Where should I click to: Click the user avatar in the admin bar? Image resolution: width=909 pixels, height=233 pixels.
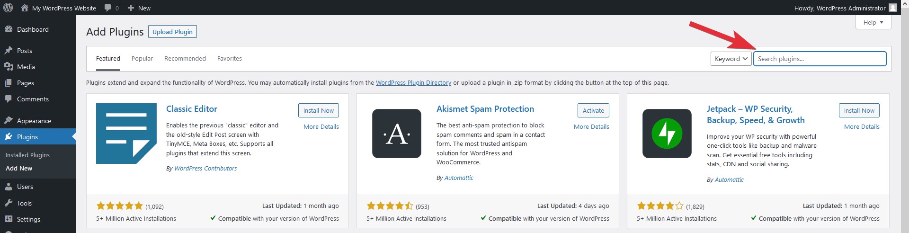click(892, 8)
